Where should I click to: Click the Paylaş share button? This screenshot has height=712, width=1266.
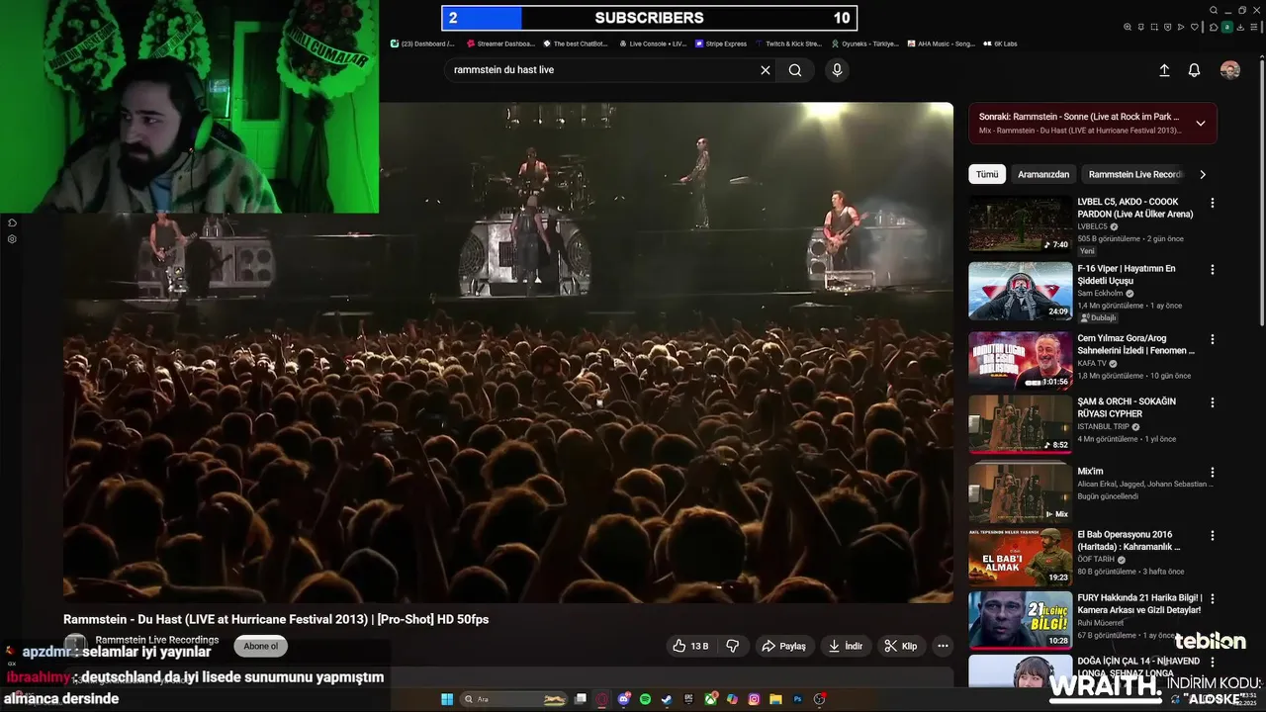coord(783,646)
